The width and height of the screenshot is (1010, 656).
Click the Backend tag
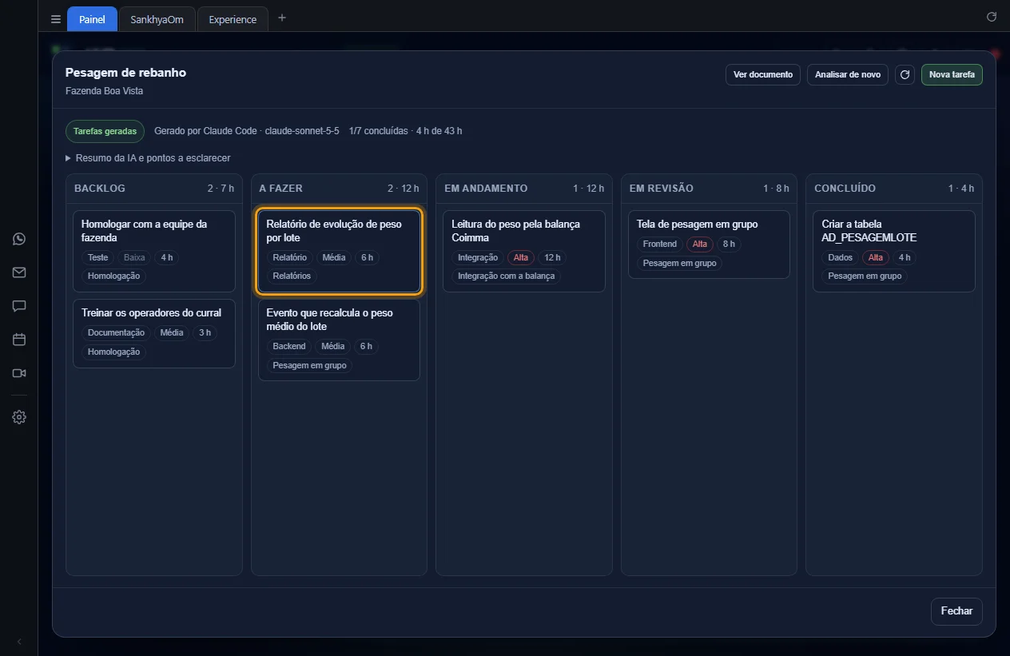289,347
